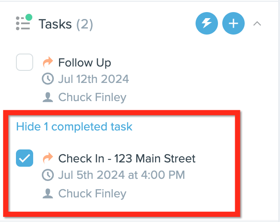Click person icon under Follow Up task

coord(48,97)
